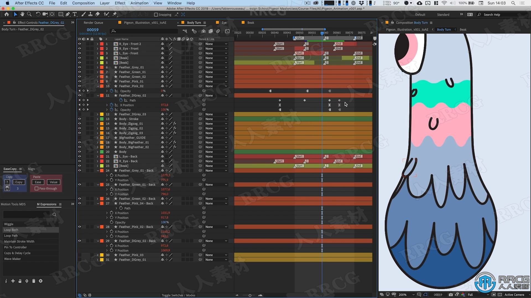Hide the R_Eye - Front 2 layer
531x298 pixels.
pyautogui.click(x=80, y=44)
